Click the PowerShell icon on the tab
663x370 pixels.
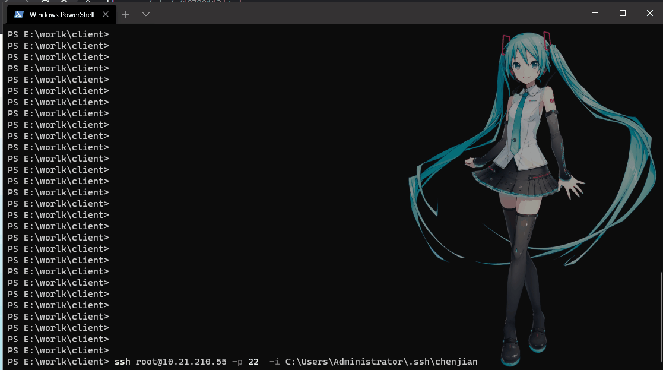18,14
